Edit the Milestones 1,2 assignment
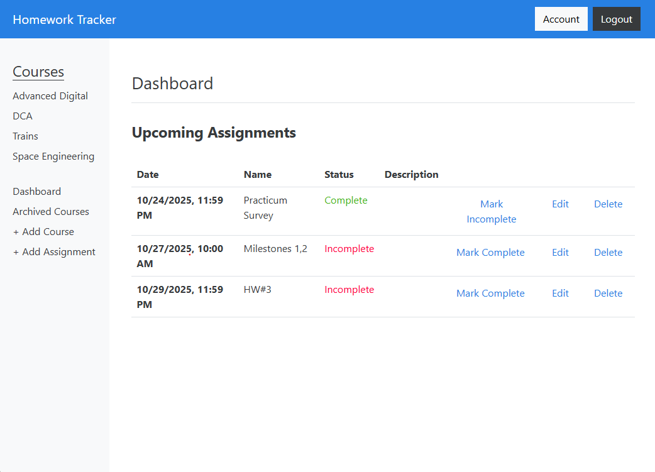 coord(559,252)
